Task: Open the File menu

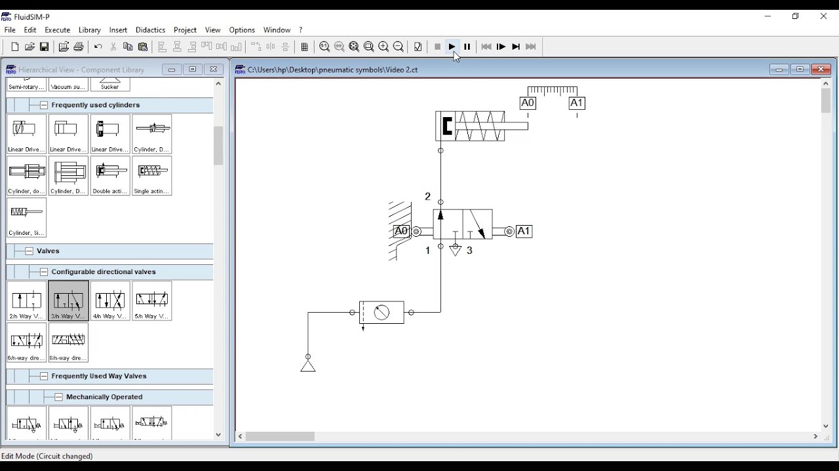Action: coord(10,30)
